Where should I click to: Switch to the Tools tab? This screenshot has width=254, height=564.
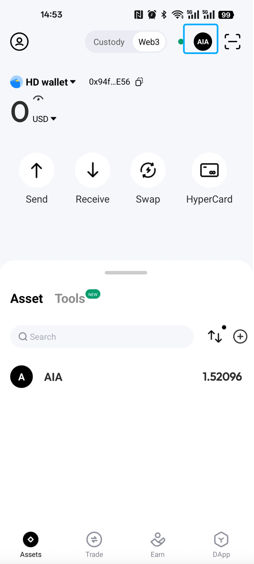pos(70,298)
